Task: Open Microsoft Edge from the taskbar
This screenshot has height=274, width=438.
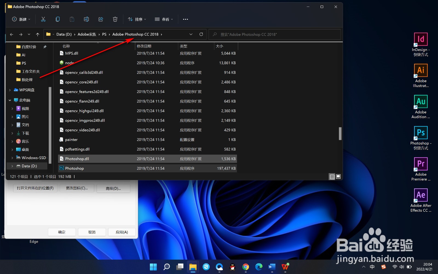Action: (x=259, y=267)
